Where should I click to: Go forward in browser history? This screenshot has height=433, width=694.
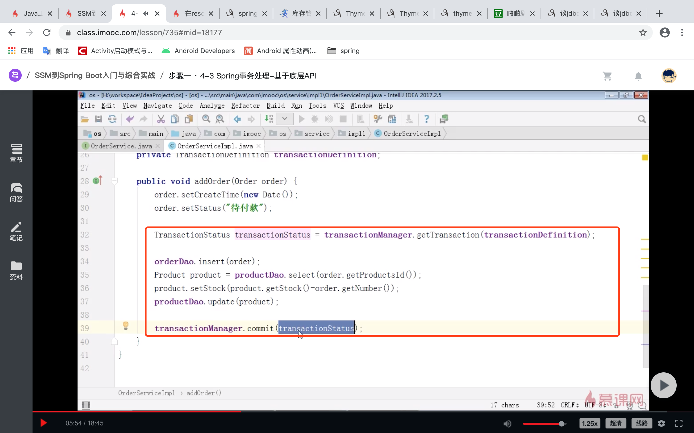[29, 32]
